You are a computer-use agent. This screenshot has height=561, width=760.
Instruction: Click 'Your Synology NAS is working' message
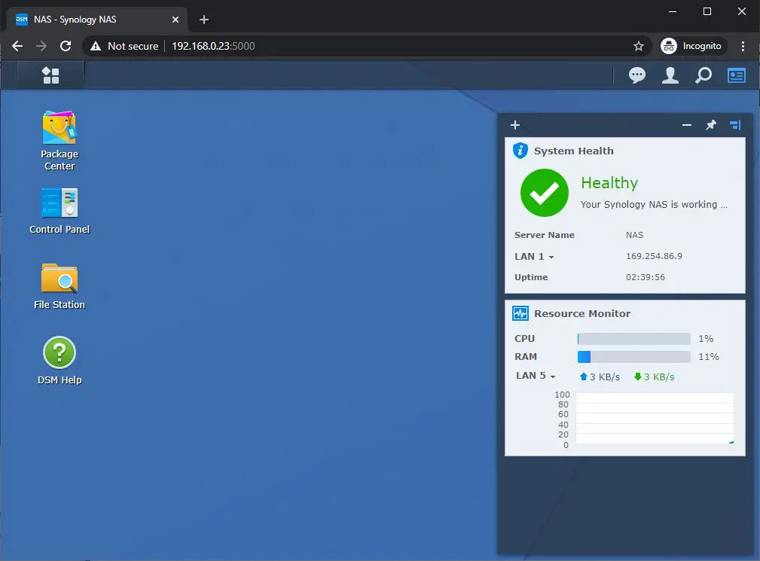click(x=654, y=204)
